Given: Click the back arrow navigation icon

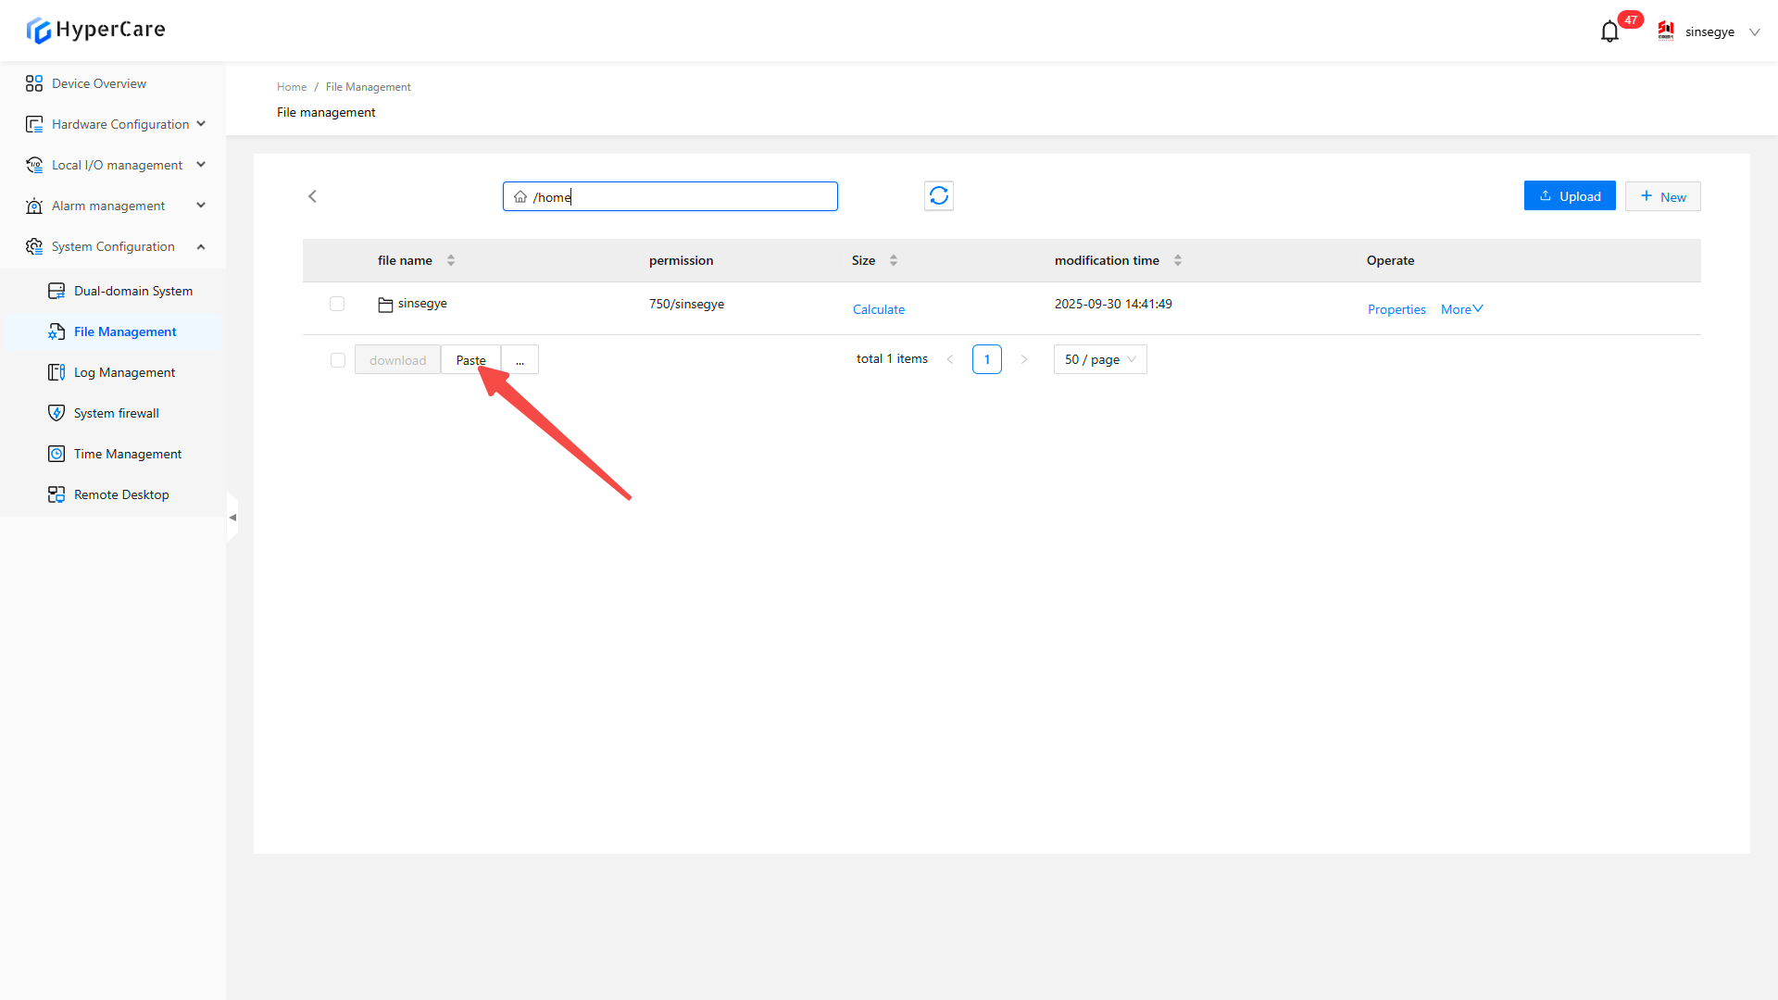Looking at the screenshot, I should coord(312,196).
